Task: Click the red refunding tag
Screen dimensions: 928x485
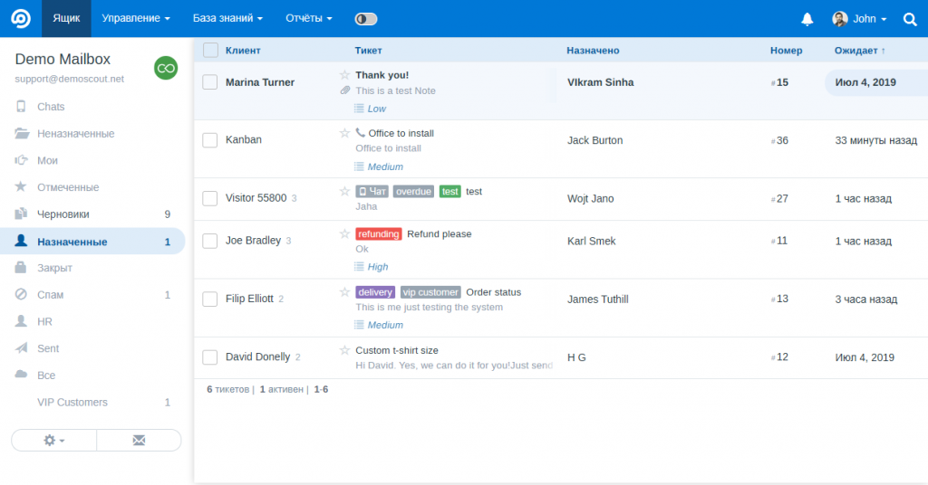Action: (379, 234)
